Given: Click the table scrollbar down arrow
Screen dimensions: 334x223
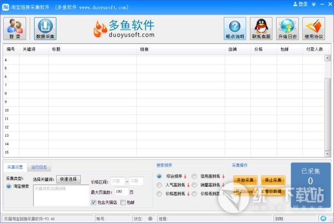Looking at the screenshot, I should coord(327,153).
